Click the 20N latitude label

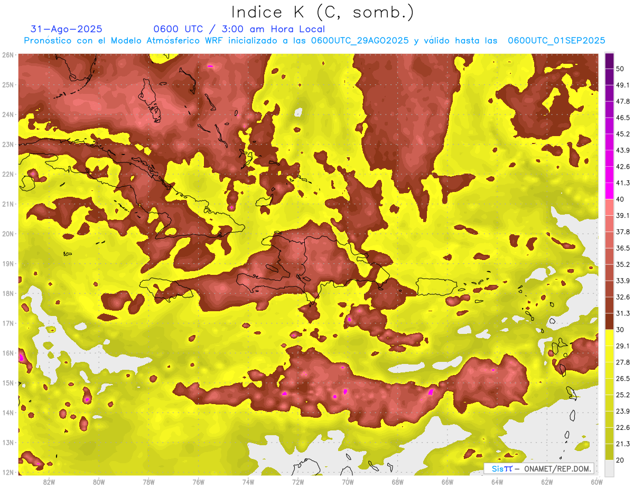click(x=8, y=234)
